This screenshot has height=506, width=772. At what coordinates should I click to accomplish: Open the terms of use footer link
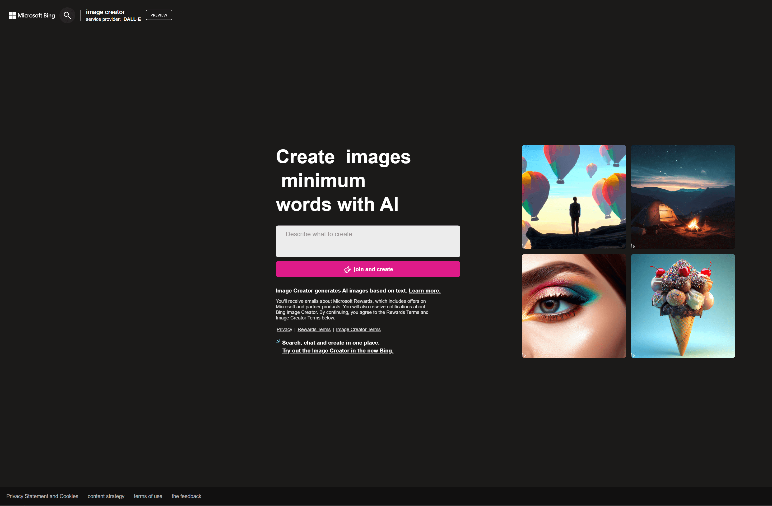coord(148,496)
